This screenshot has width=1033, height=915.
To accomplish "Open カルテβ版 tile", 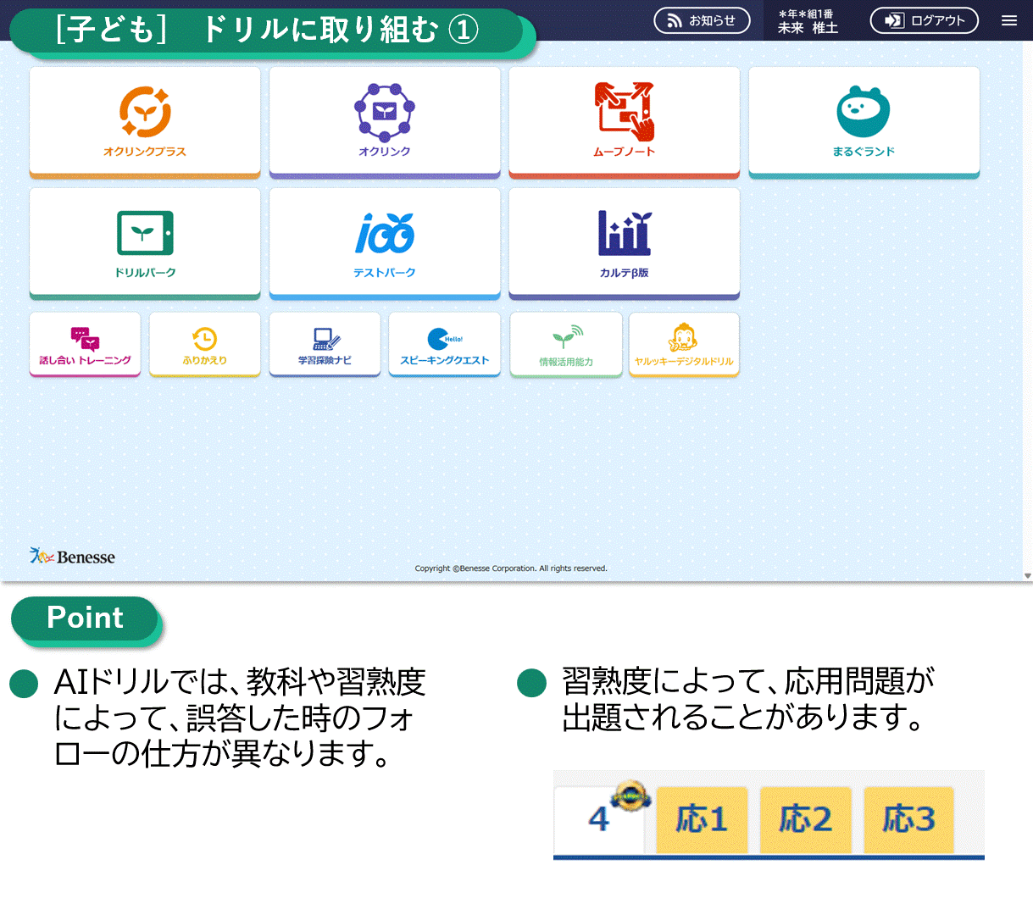I will [625, 243].
